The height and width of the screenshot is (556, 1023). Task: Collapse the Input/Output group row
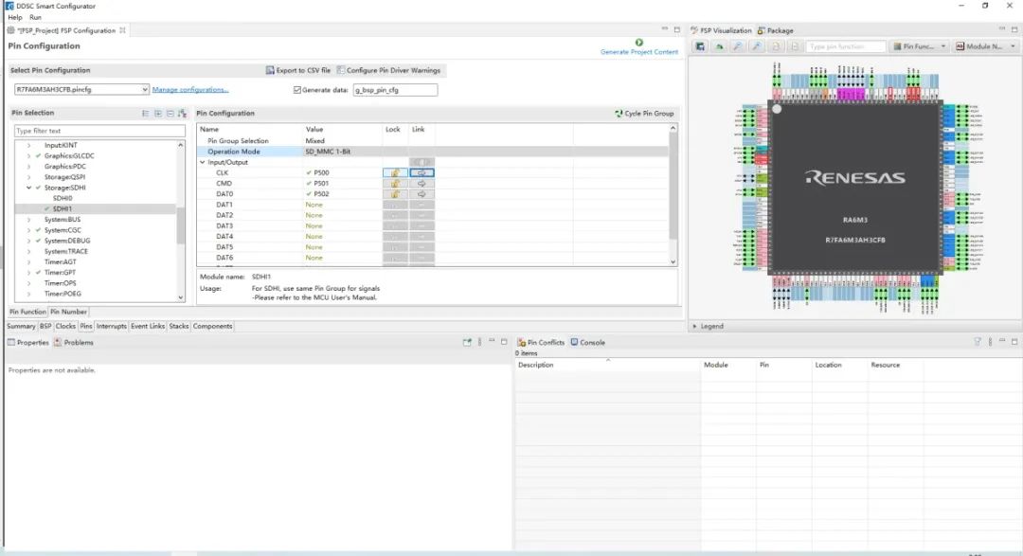point(203,163)
